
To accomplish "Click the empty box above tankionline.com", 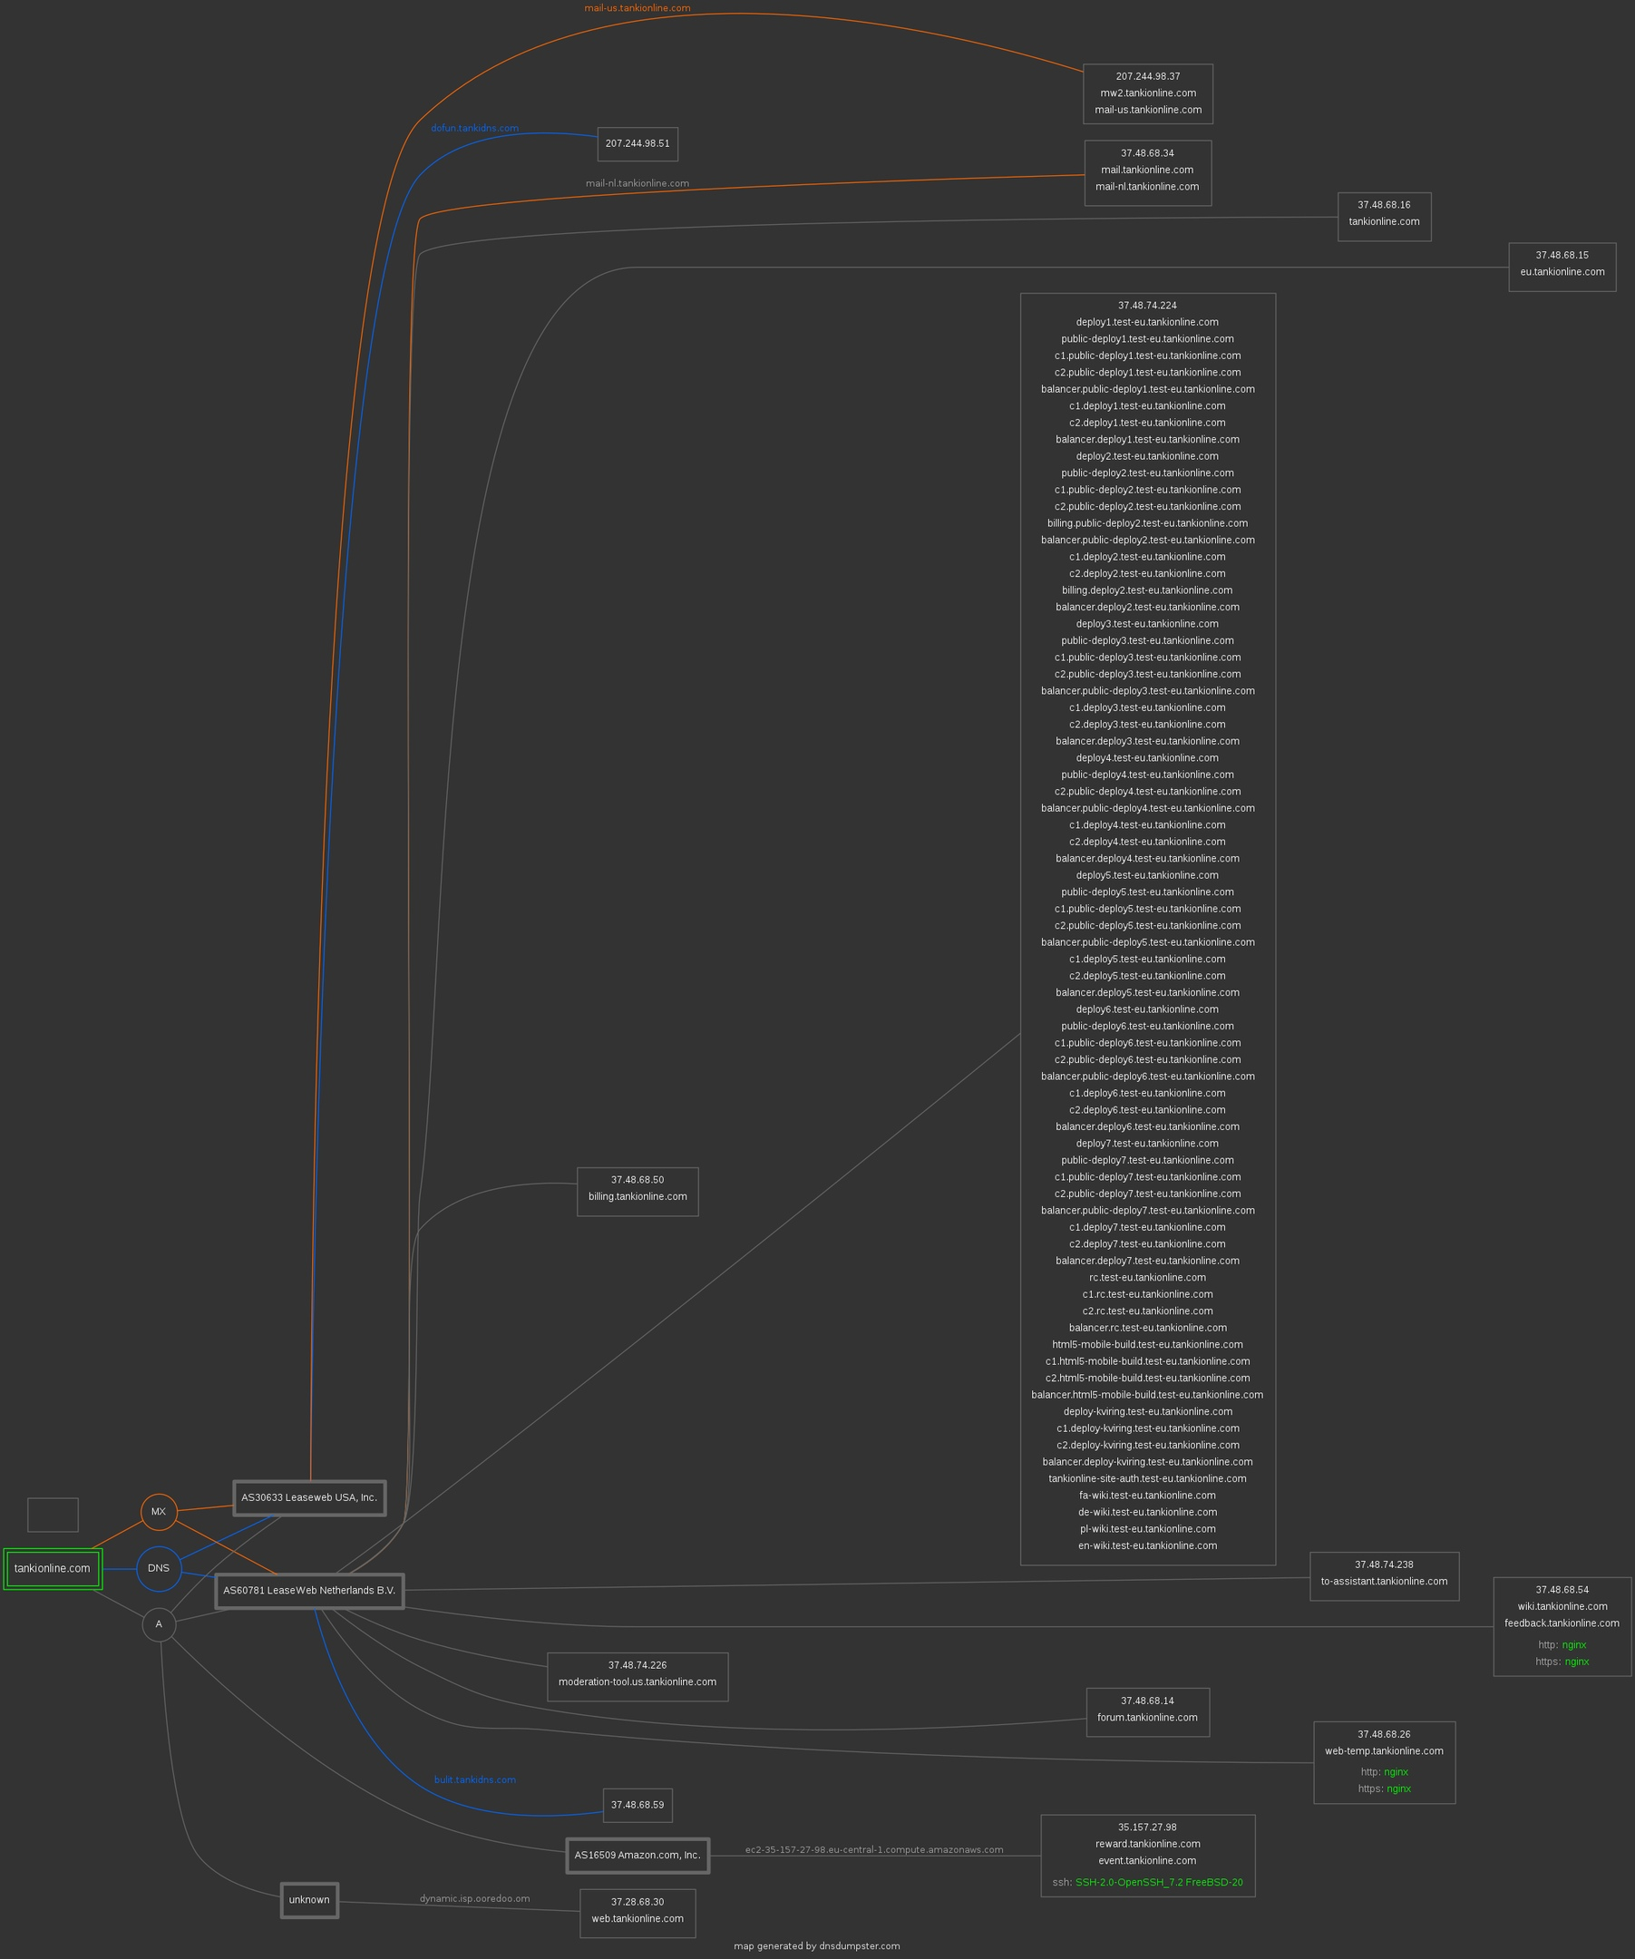I will 53,1514.
